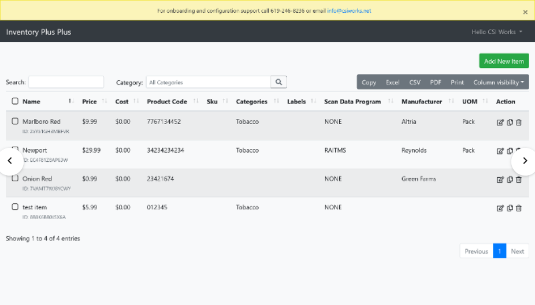Open the All Categories filter box

point(209,82)
